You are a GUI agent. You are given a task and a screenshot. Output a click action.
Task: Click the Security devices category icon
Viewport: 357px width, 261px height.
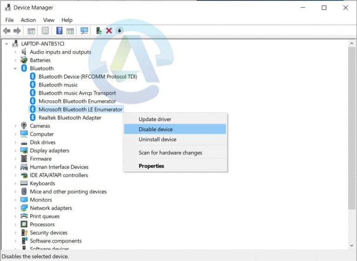point(24,233)
